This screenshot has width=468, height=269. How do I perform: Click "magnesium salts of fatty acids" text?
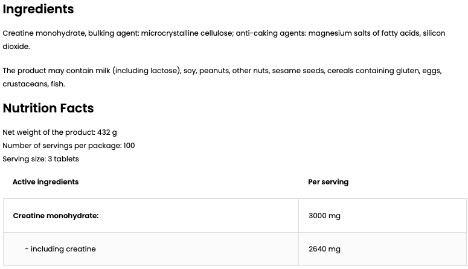point(363,33)
